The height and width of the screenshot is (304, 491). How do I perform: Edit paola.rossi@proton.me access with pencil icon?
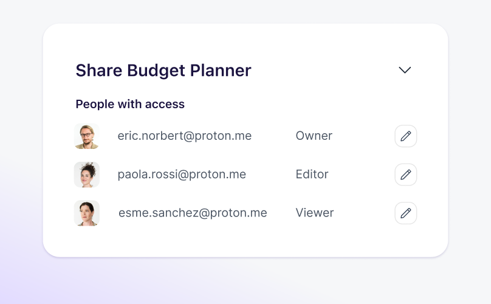[405, 174]
